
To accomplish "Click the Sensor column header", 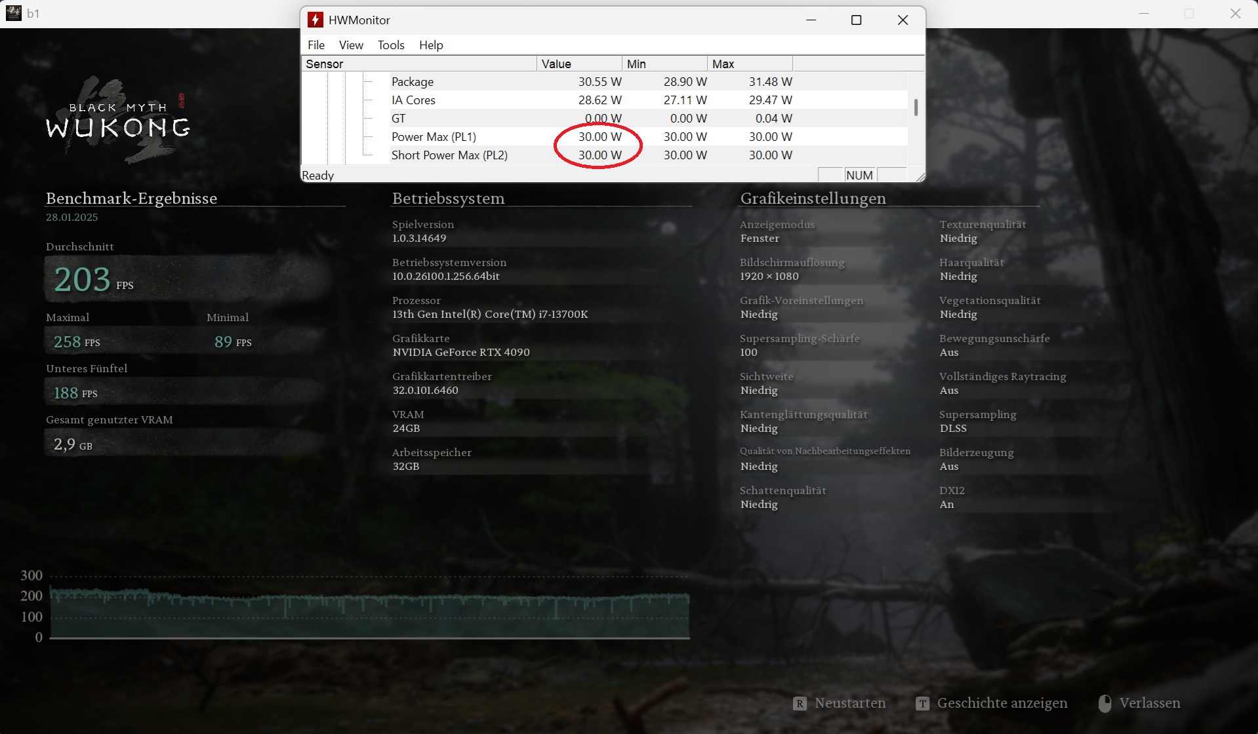I will click(x=419, y=64).
